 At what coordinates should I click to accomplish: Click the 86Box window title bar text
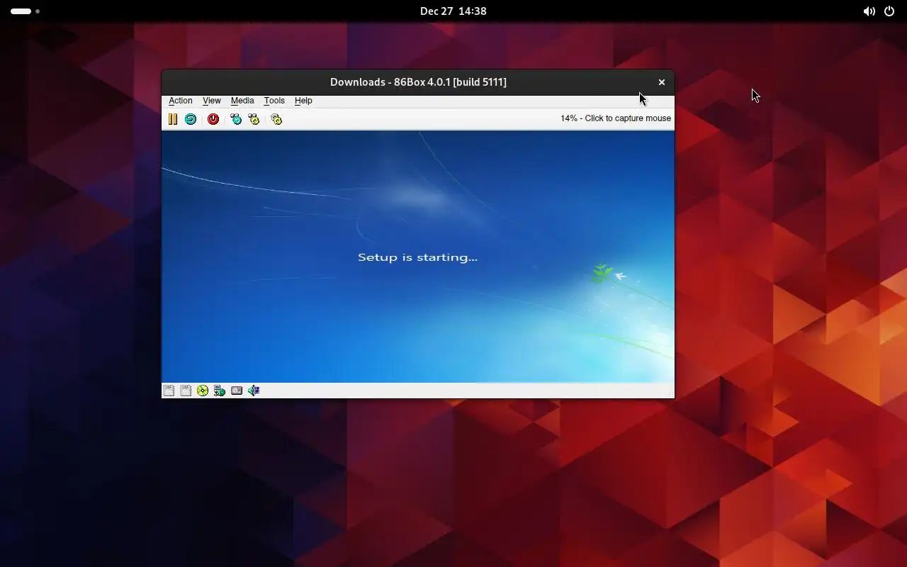(418, 82)
